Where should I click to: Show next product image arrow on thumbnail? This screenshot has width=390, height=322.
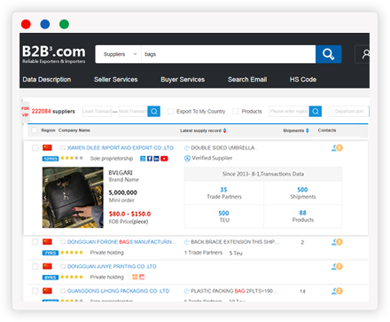point(100,197)
